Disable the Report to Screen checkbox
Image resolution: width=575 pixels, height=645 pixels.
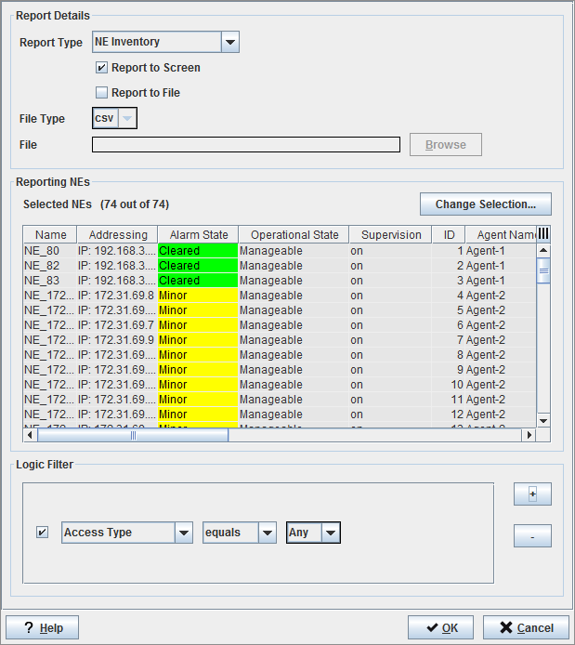click(102, 68)
